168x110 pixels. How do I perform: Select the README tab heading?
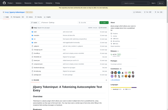pos(35,80)
